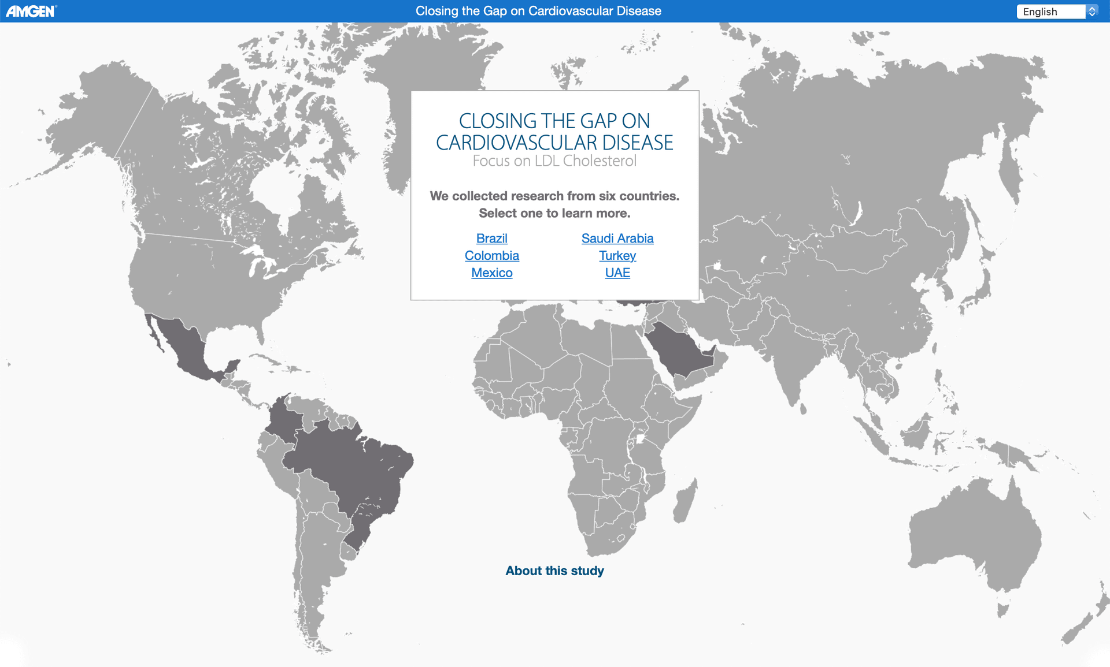
Task: Click the About this study link
Action: click(x=554, y=571)
